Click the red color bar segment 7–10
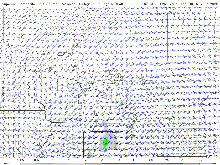 (110, 164)
